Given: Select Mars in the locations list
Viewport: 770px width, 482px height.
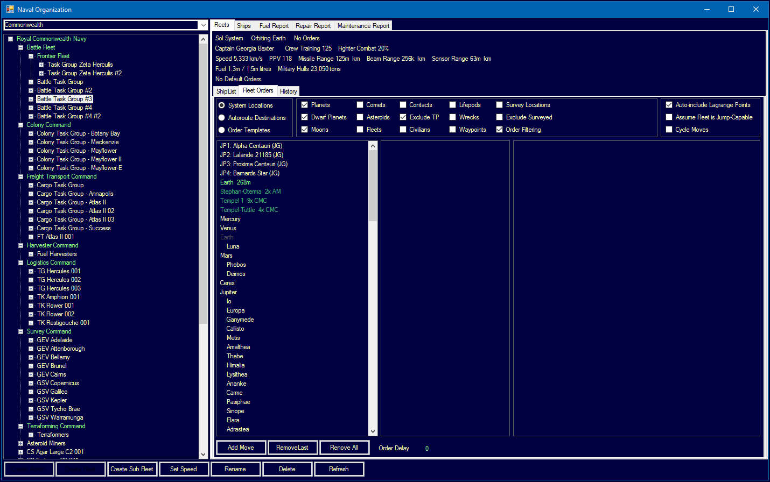Looking at the screenshot, I should coord(226,256).
